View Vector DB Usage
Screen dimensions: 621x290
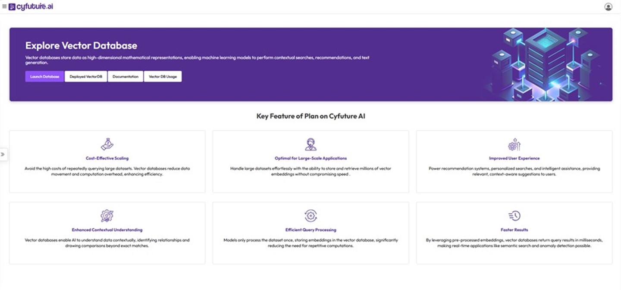point(163,76)
